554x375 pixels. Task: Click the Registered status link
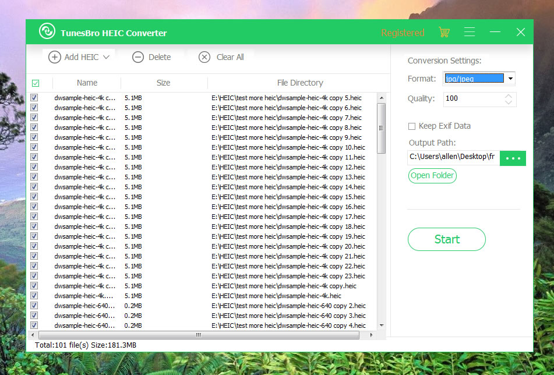click(x=403, y=33)
